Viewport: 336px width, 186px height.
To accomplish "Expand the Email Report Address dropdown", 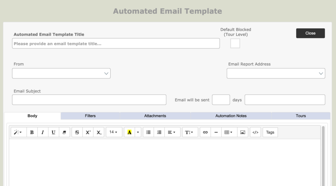I will pyautogui.click(x=276, y=74).
